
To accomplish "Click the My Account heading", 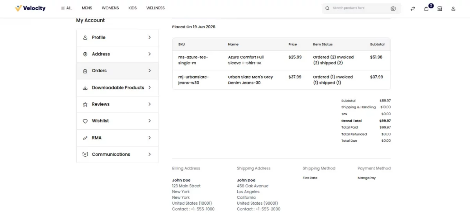I will pos(90,20).
